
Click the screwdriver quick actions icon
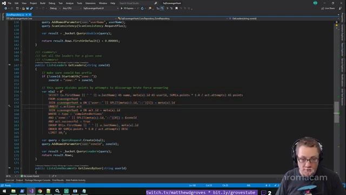click(x=9, y=106)
